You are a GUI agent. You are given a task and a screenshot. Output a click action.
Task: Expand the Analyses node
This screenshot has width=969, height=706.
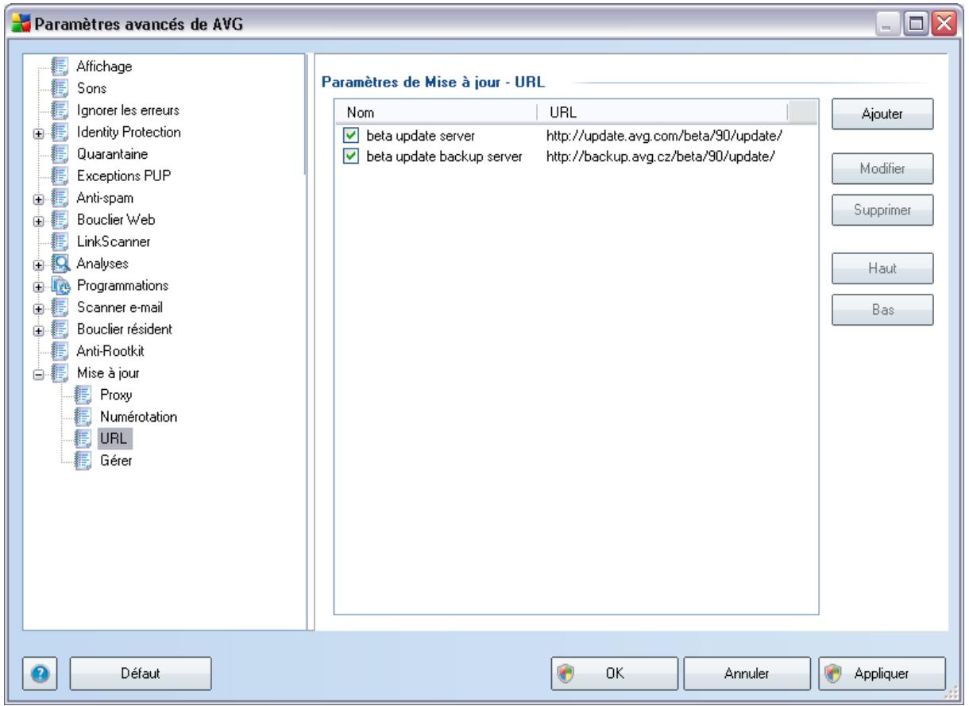pyautogui.click(x=37, y=264)
